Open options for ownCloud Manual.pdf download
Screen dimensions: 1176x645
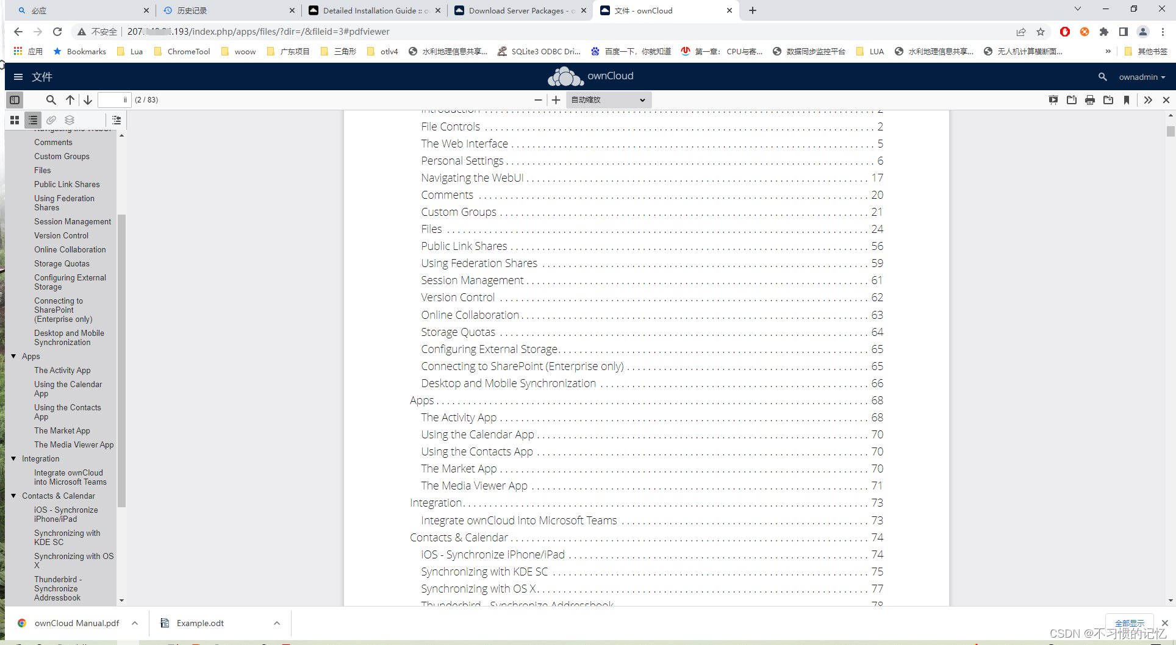tap(135, 623)
